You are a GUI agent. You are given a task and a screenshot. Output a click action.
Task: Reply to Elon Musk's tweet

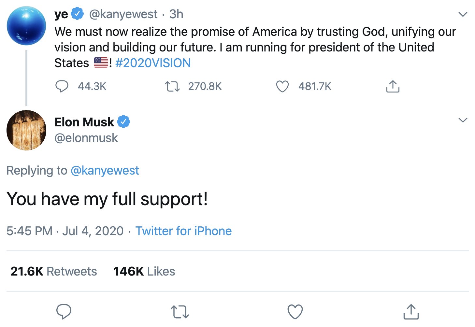click(x=64, y=312)
